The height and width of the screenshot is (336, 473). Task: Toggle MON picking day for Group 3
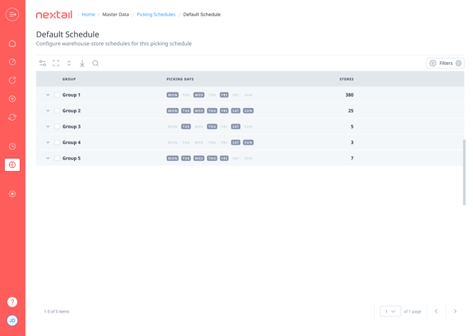pyautogui.click(x=172, y=126)
